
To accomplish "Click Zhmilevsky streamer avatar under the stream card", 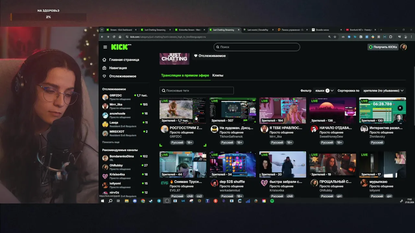I will 364,129.
